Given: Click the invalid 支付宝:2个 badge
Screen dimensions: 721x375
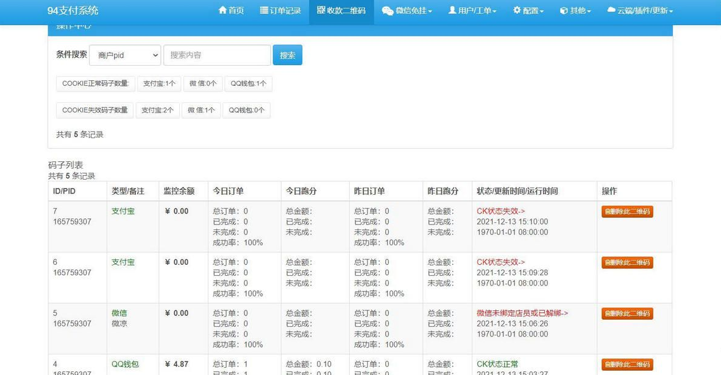Looking at the screenshot, I should tap(157, 110).
